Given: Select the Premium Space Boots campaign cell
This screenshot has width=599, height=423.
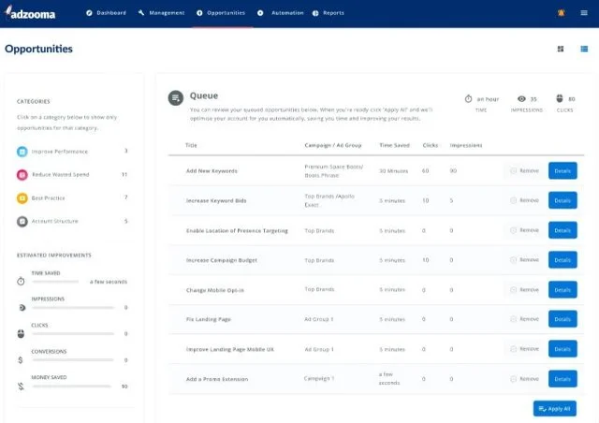Looking at the screenshot, I should 334,171.
